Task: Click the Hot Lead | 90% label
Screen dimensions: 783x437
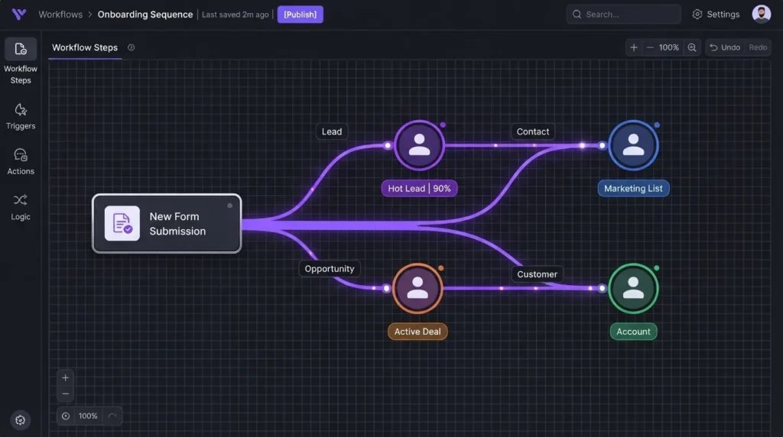Action: (x=419, y=189)
